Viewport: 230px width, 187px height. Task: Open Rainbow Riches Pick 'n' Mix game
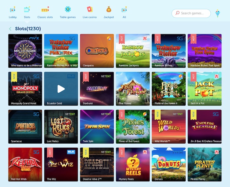[61, 51]
